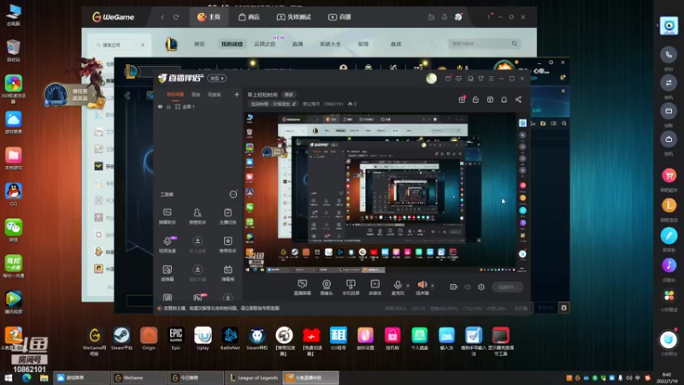
Task: Click the streaming status button at the bottom right
Action: click(x=507, y=287)
